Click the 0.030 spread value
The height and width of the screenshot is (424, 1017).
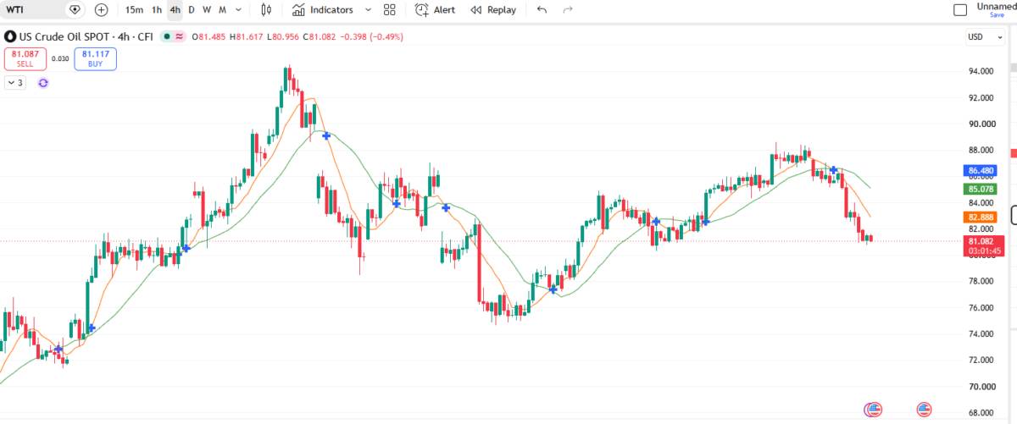coord(60,58)
